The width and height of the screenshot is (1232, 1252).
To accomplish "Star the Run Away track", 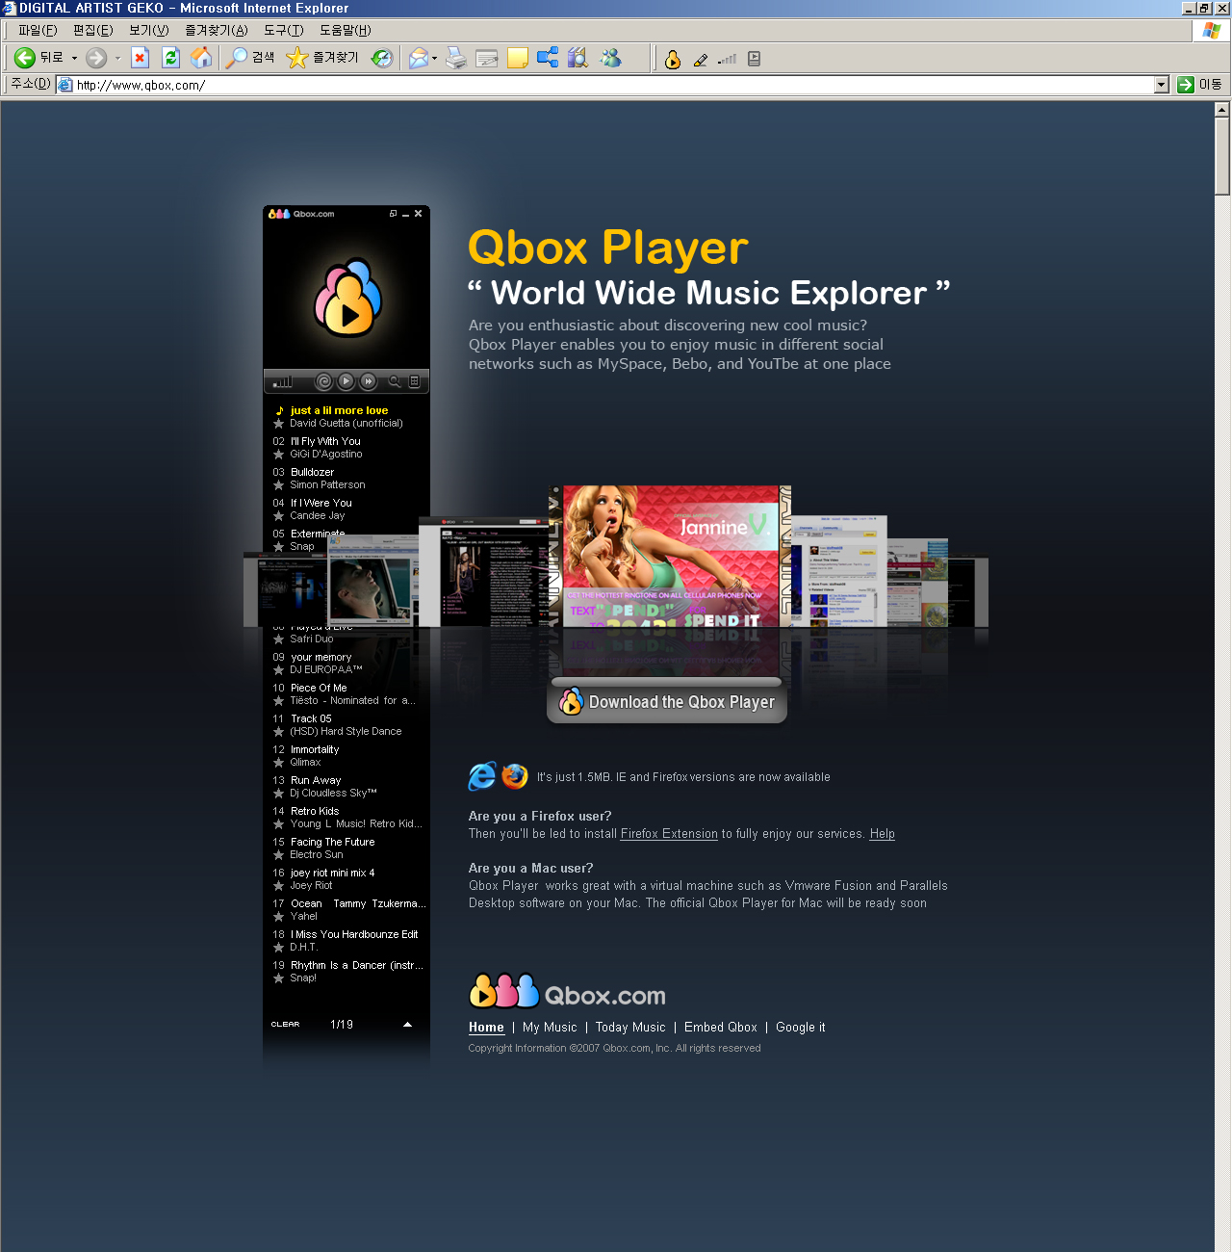I will [x=279, y=794].
